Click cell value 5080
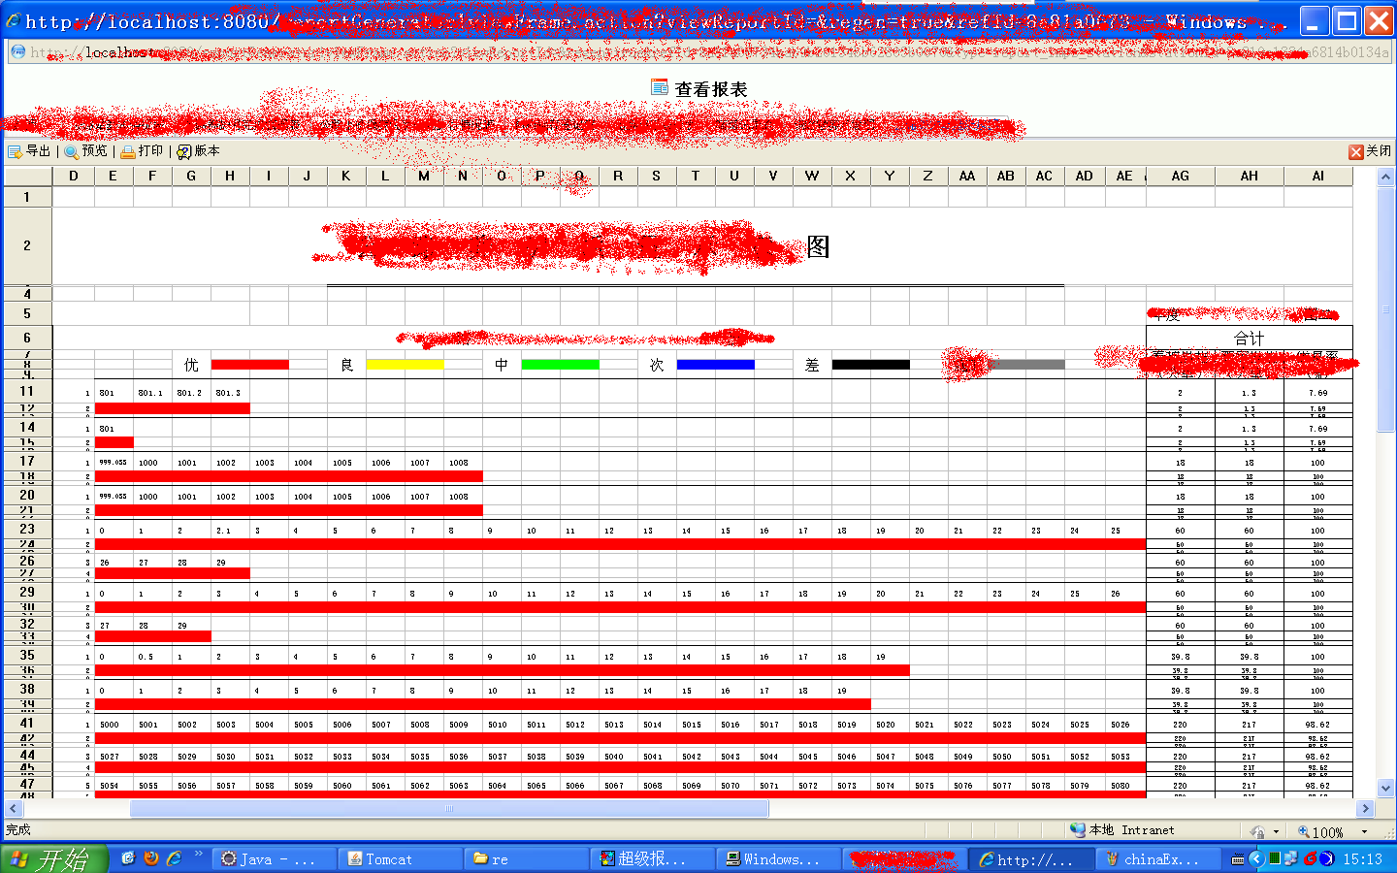Viewport: 1397px width, 873px height. 1121,786
